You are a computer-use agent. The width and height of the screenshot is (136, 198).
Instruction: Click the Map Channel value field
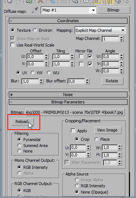[111, 39]
